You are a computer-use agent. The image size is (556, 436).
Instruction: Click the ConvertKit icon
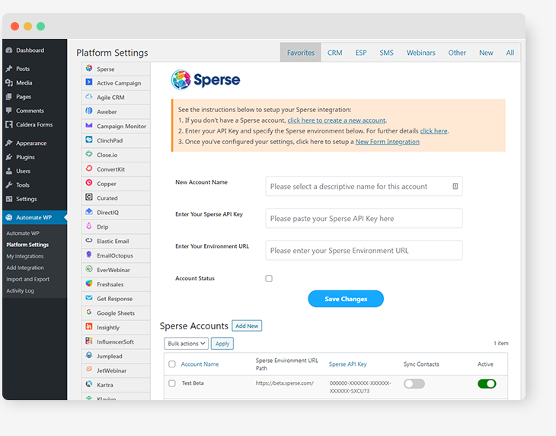coord(89,168)
